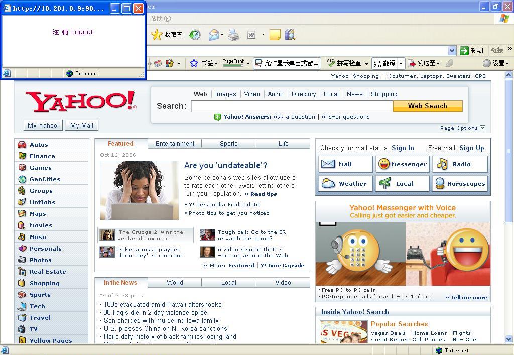Image resolution: width=514 pixels, height=355 pixels.
Task: Select the World news tab
Action: click(175, 283)
